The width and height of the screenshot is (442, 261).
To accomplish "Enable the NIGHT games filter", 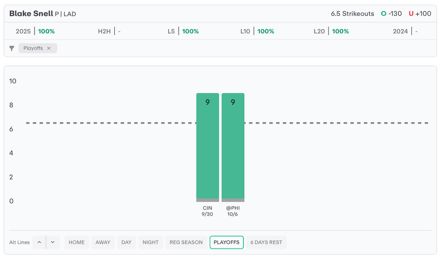I will tap(151, 242).
